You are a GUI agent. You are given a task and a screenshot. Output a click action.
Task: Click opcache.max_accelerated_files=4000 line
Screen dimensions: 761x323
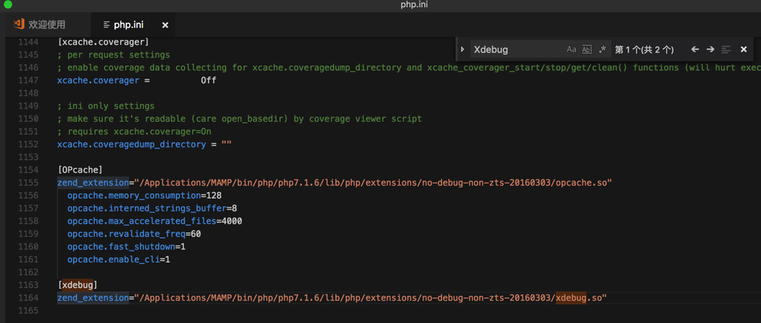click(154, 221)
